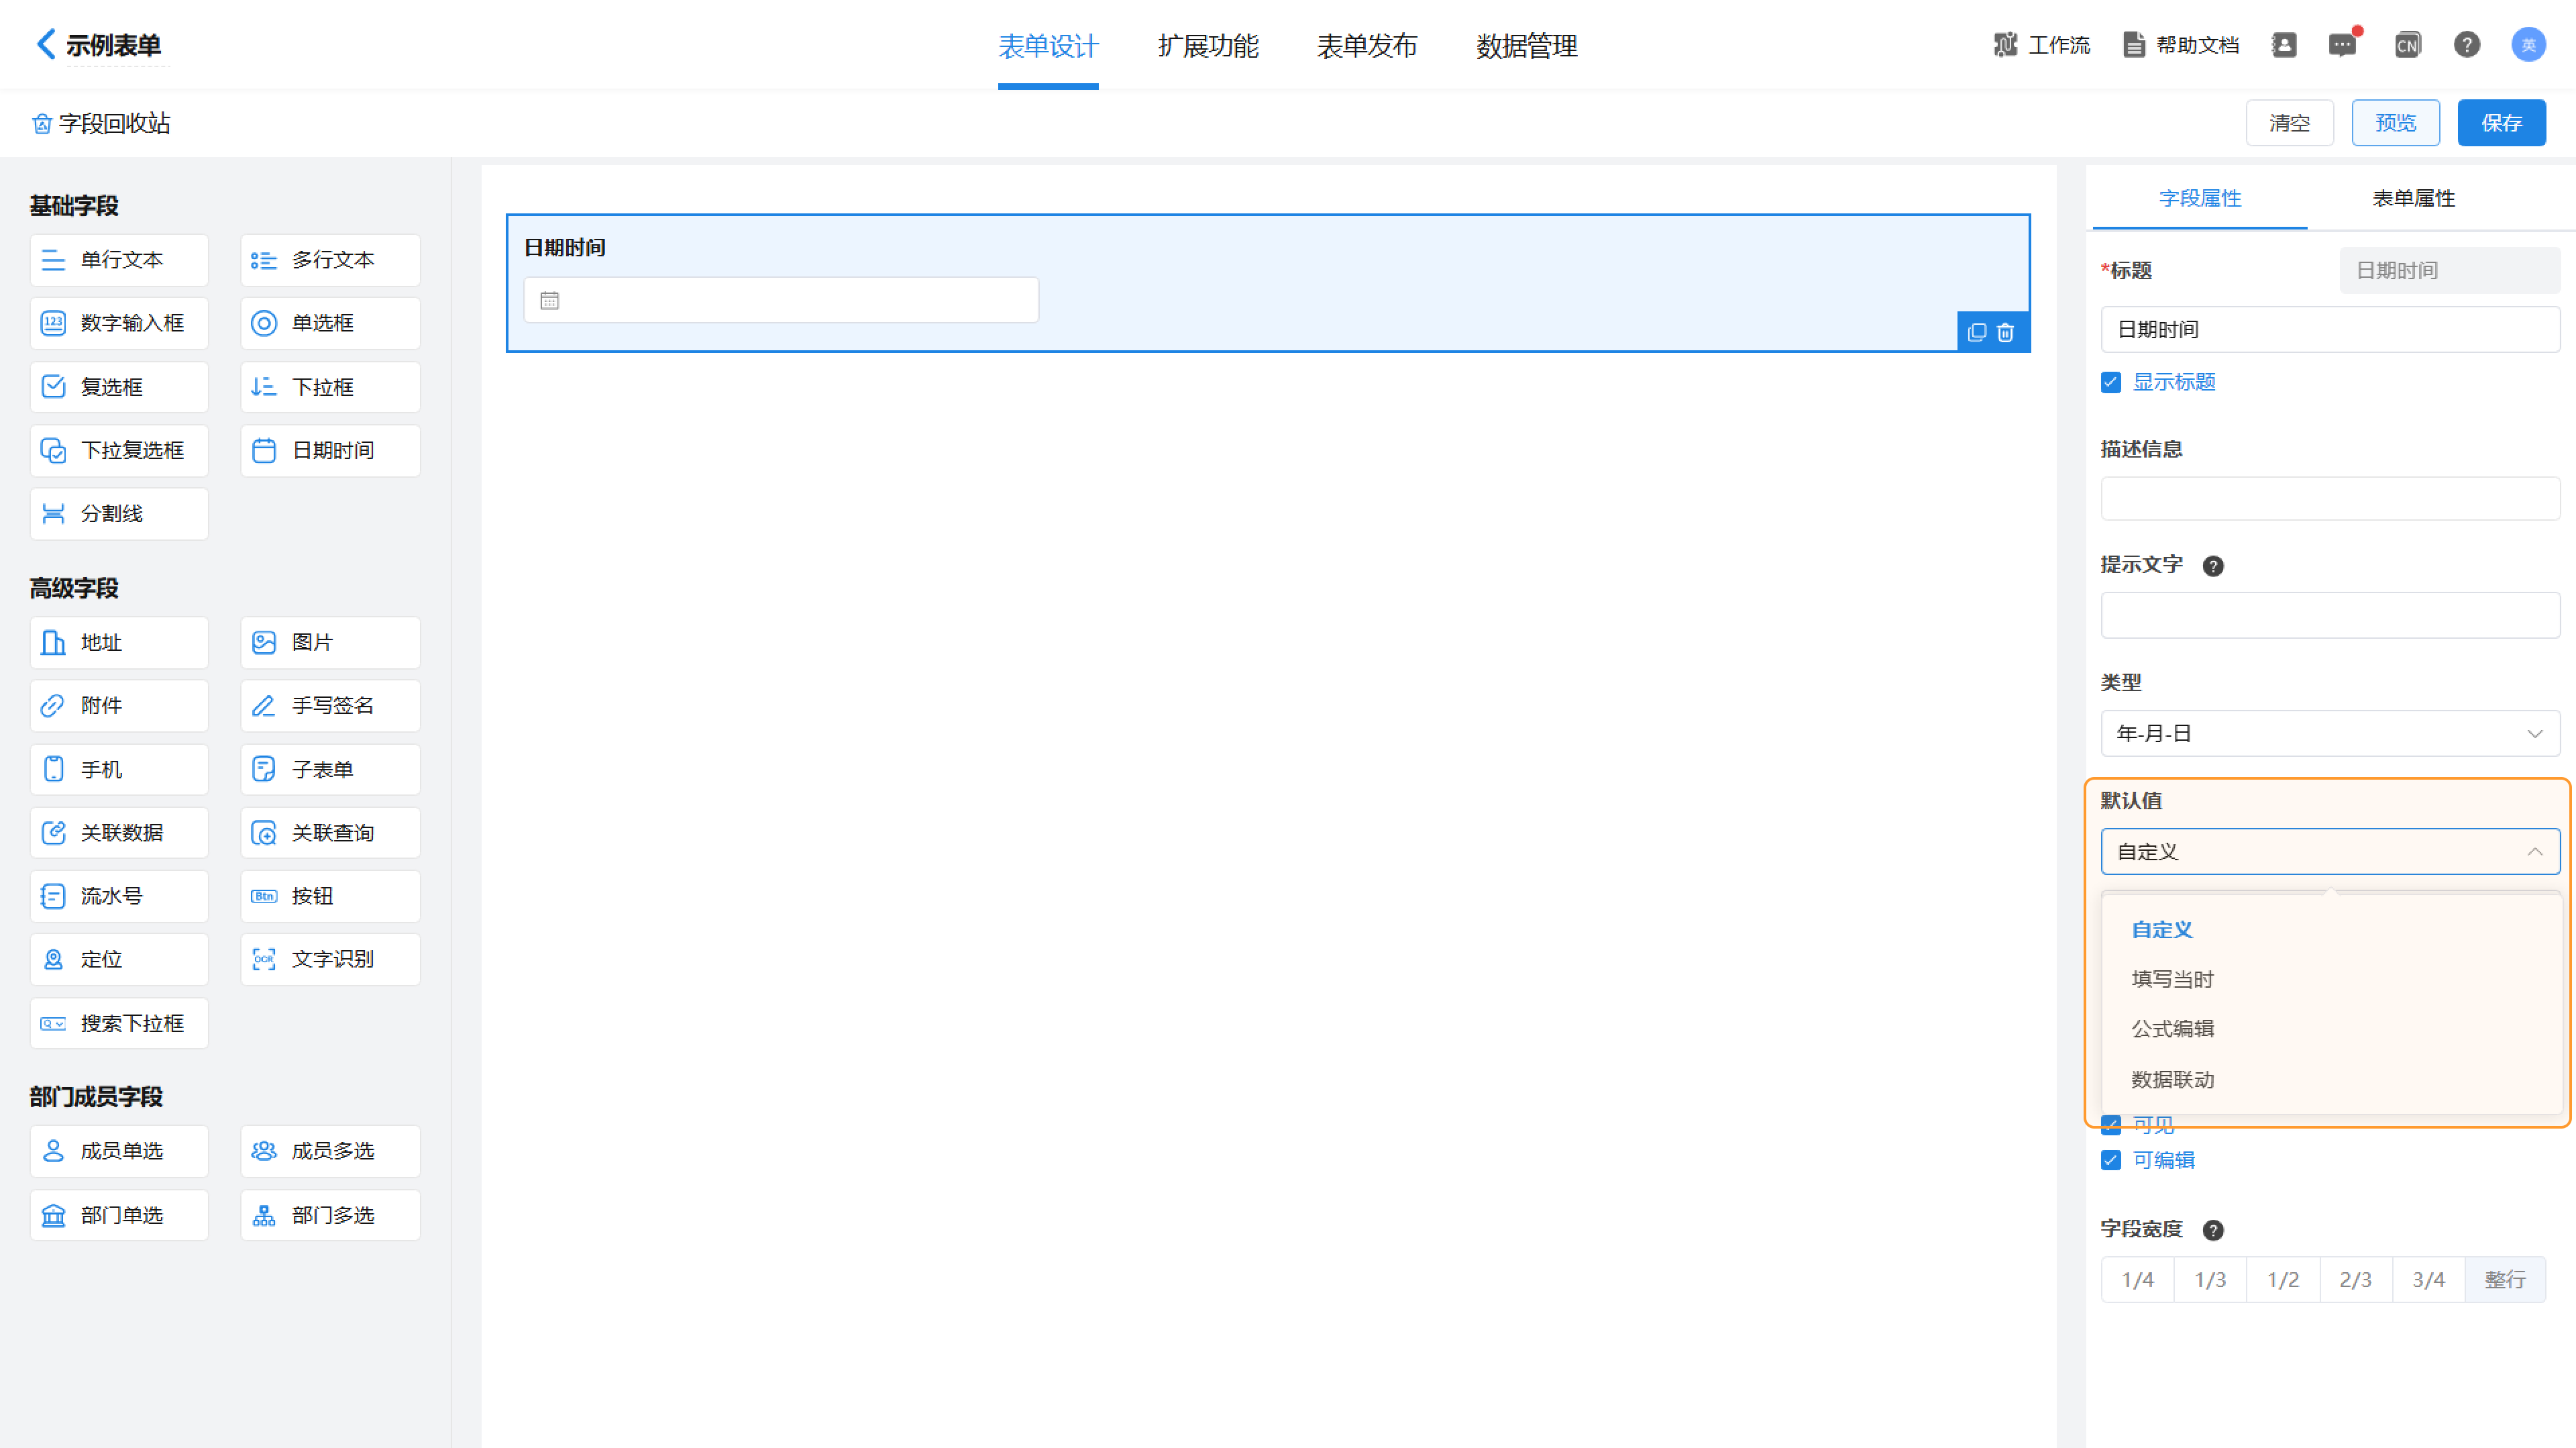Open the messages chat icon in the header
The height and width of the screenshot is (1448, 2576).
coord(2342,45)
